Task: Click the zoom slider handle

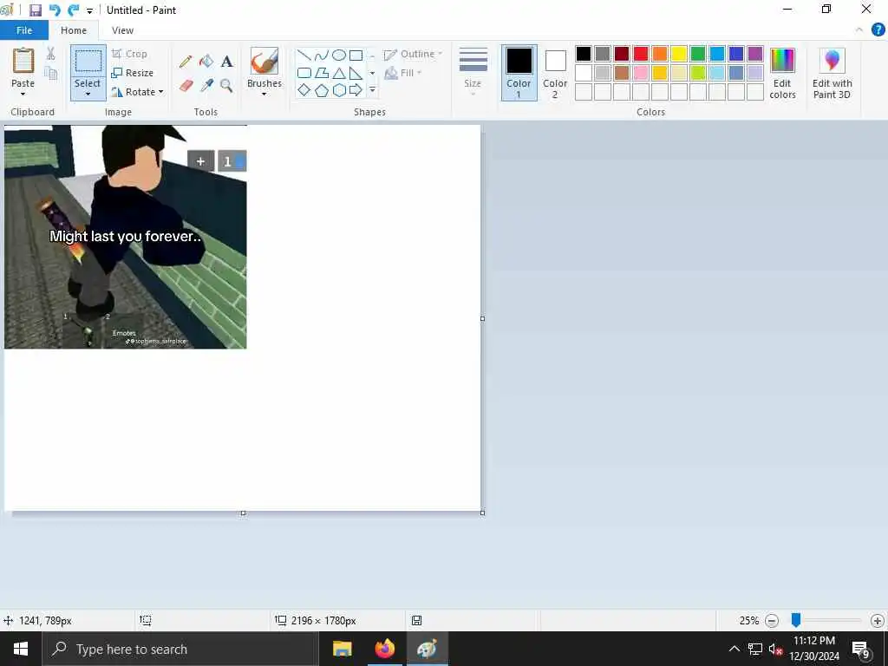Action: tap(796, 620)
